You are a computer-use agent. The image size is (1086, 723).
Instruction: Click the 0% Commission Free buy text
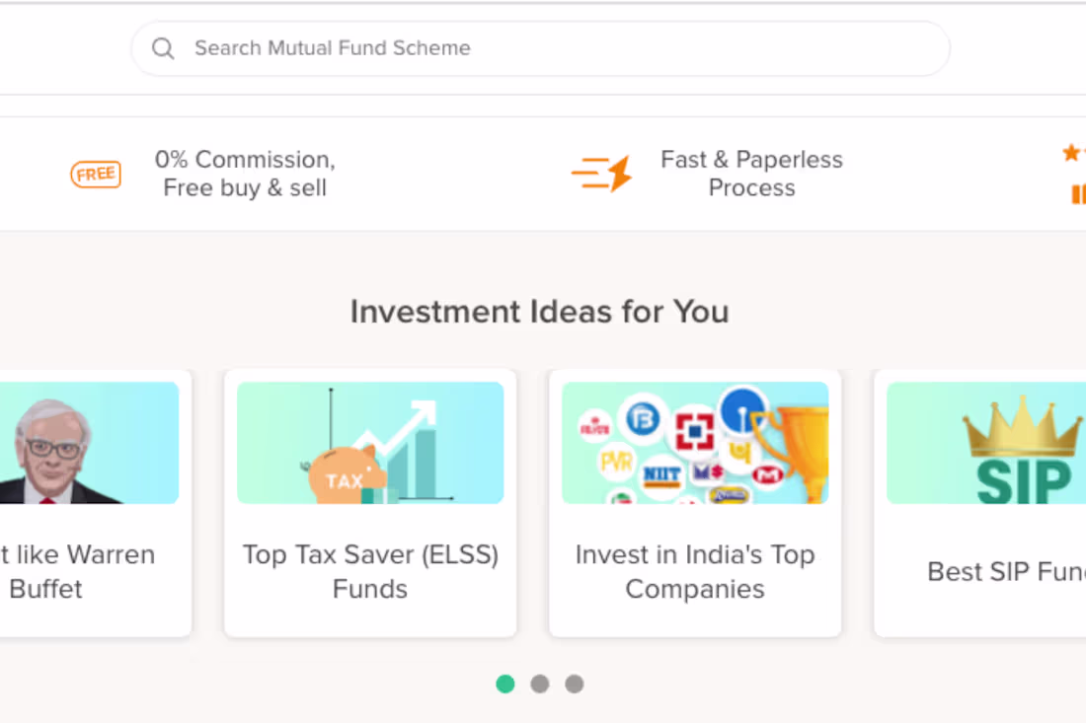[244, 174]
